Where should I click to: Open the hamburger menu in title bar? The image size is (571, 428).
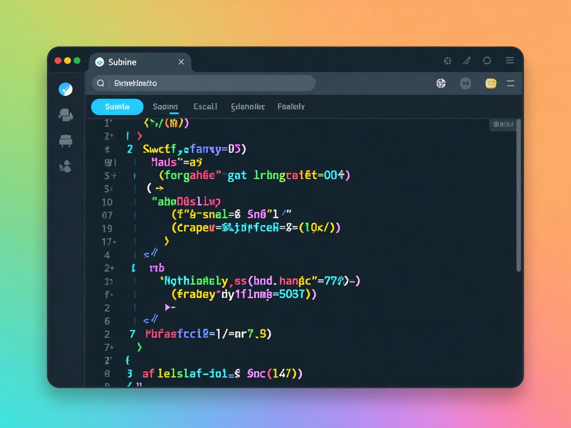coord(510,60)
